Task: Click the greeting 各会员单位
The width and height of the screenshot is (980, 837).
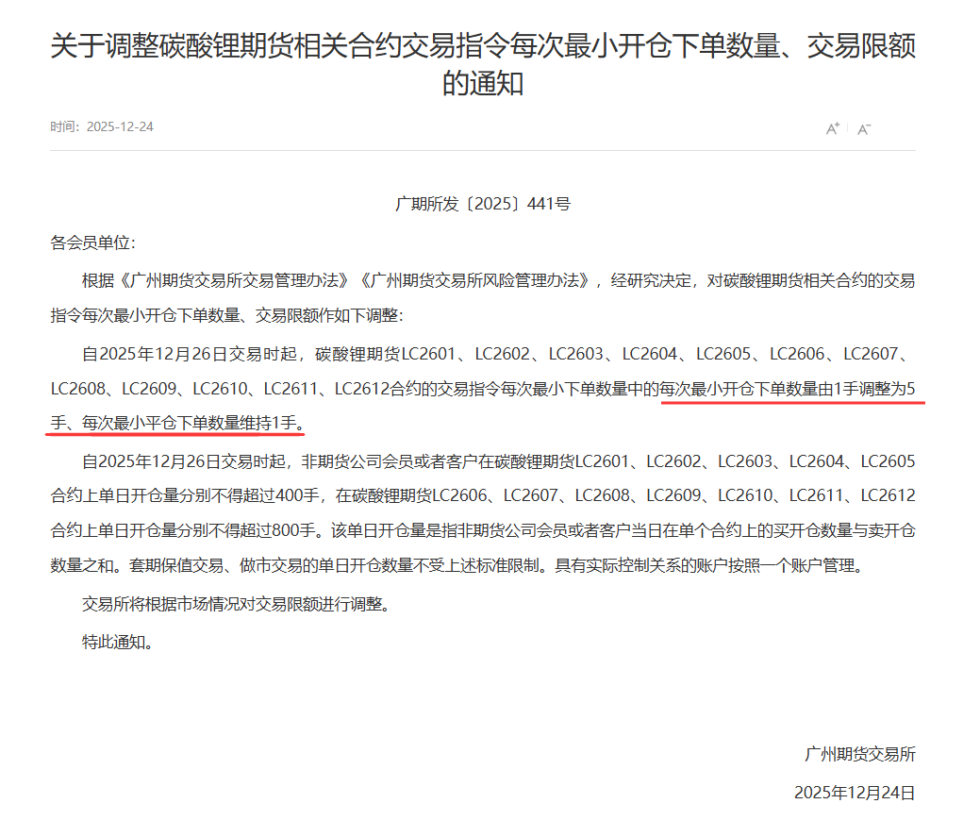Action: click(x=92, y=243)
